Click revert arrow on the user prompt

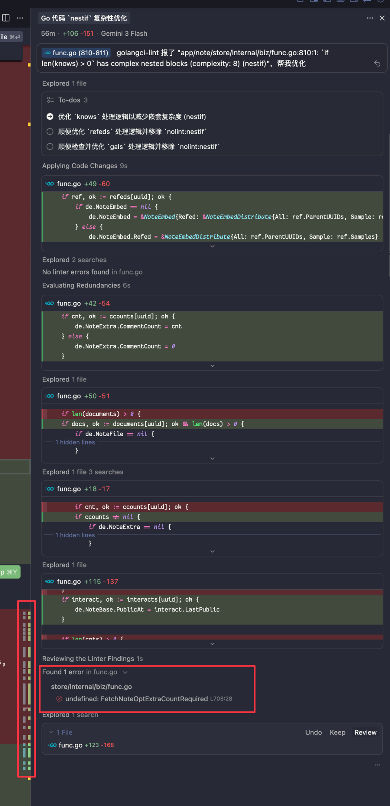click(377, 64)
